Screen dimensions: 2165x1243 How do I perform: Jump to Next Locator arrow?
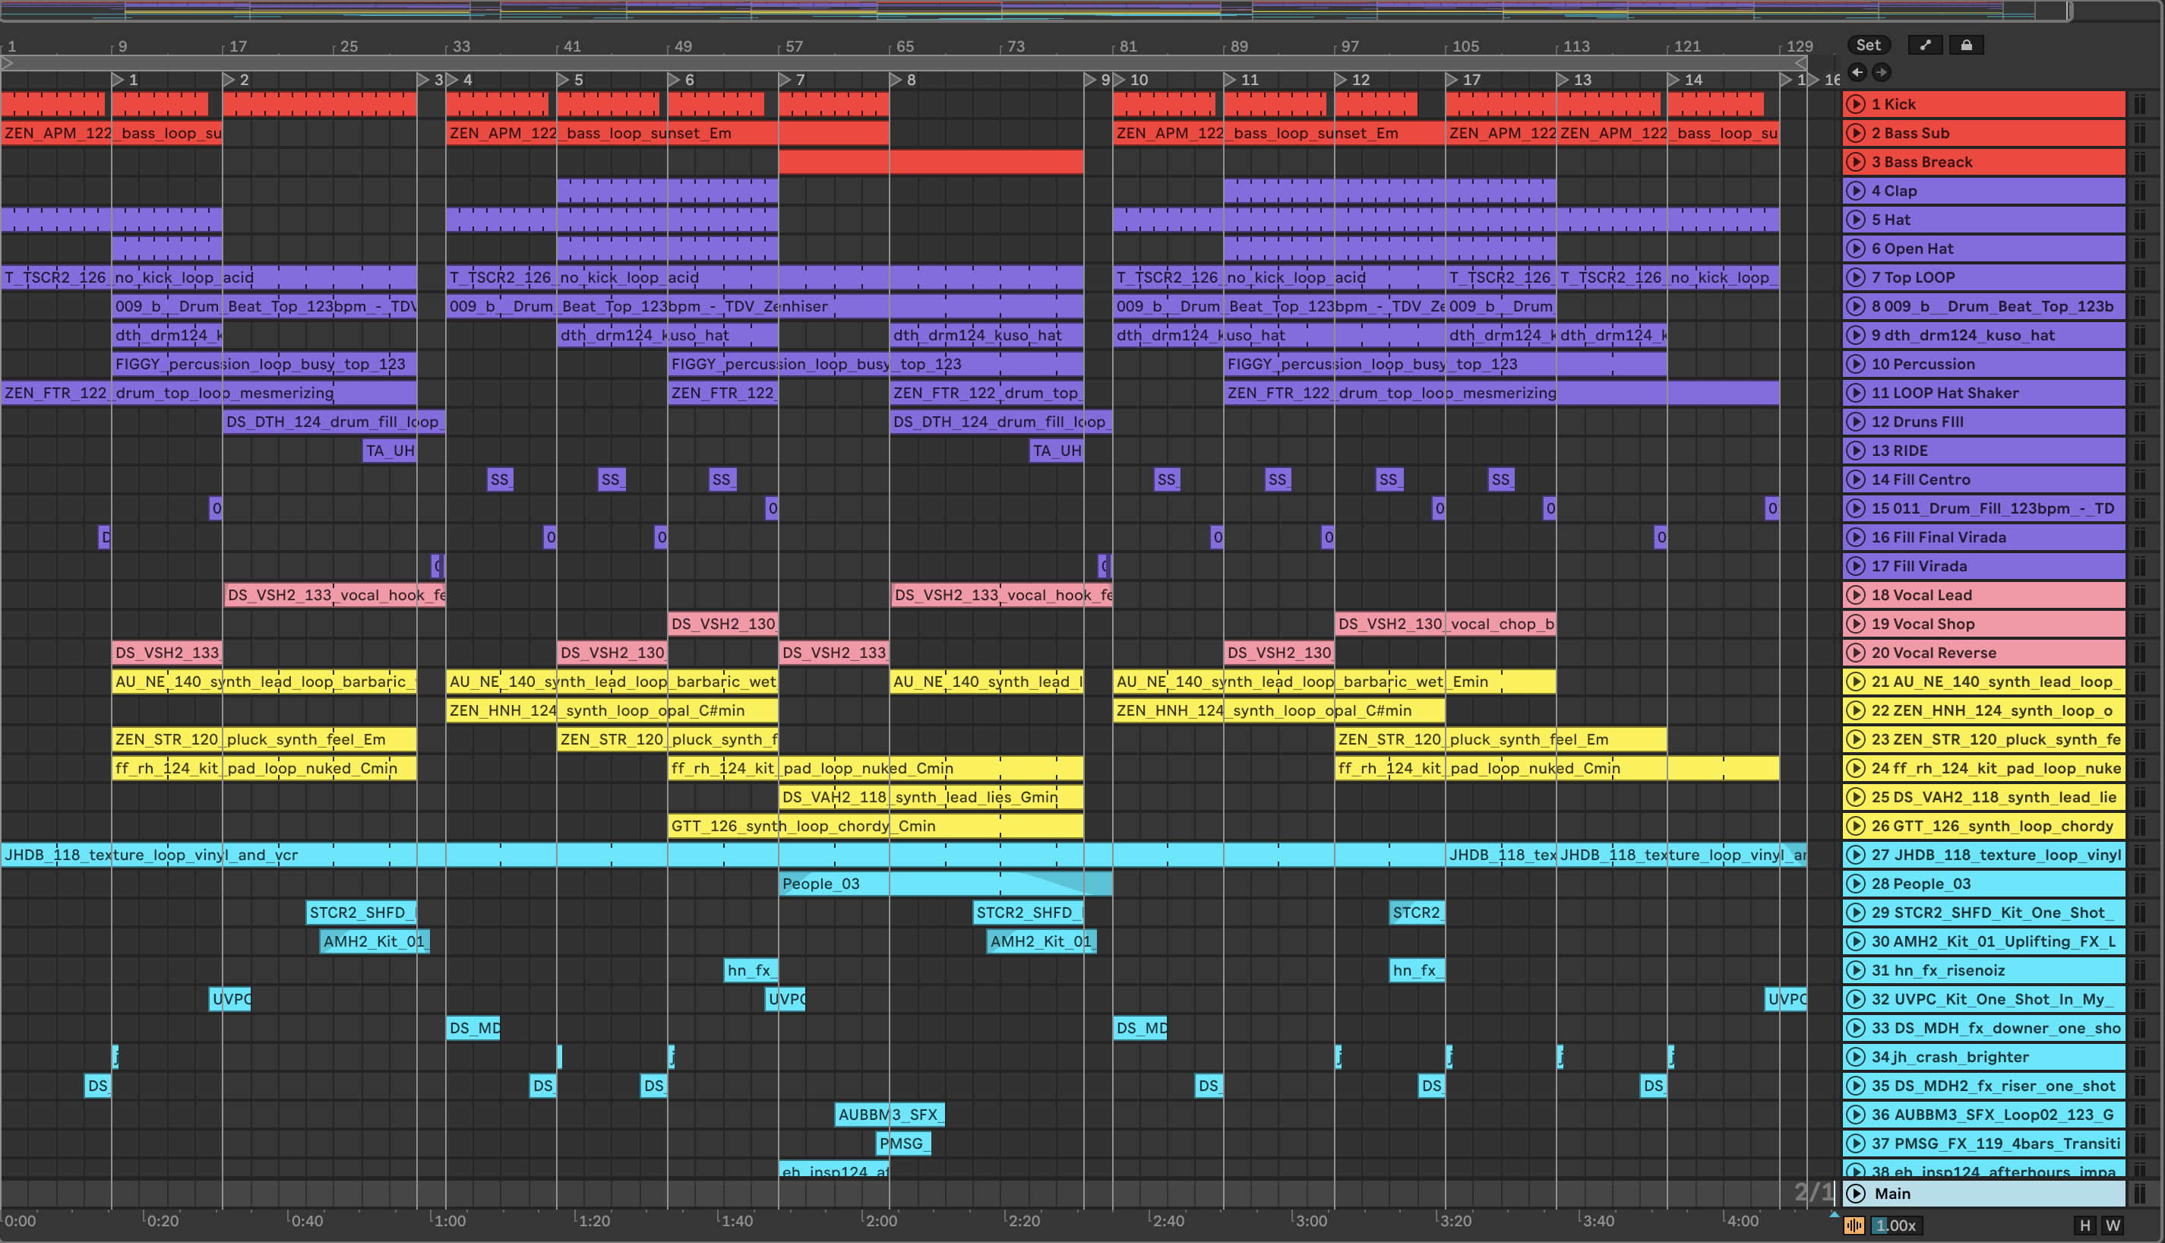pos(1881,71)
